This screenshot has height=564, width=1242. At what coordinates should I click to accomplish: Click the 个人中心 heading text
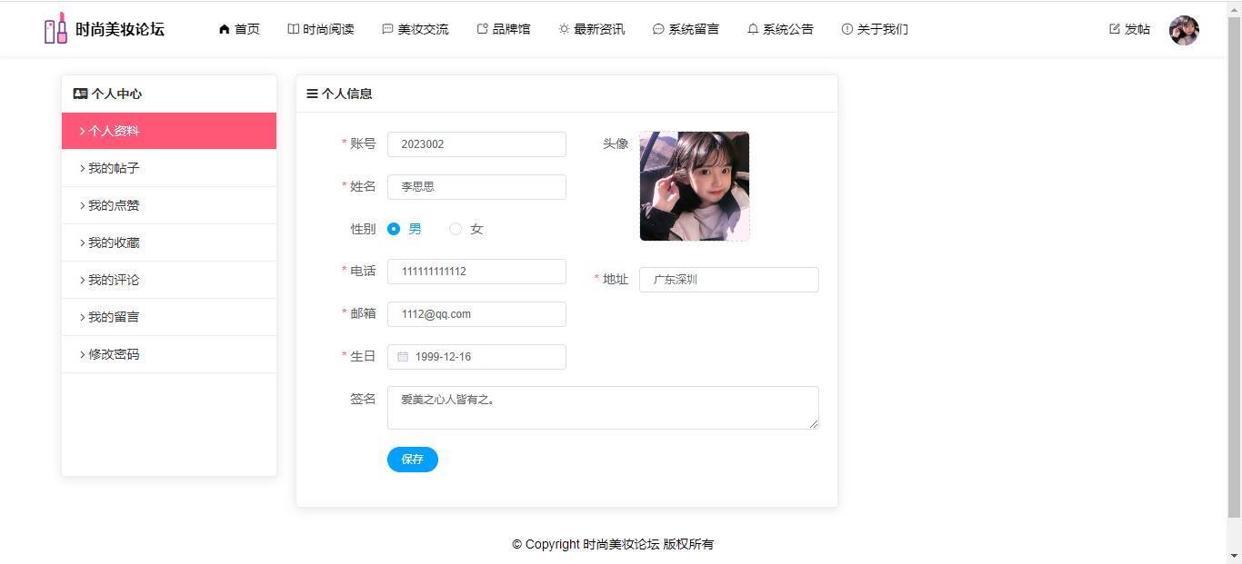pyautogui.click(x=116, y=94)
